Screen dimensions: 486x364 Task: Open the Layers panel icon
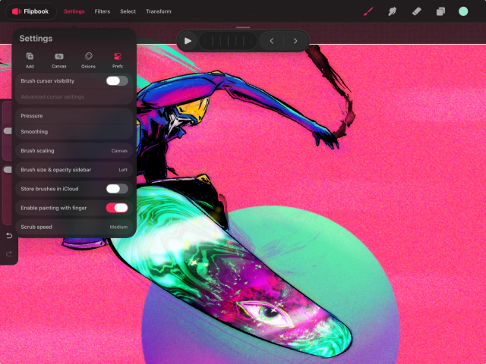coord(440,12)
